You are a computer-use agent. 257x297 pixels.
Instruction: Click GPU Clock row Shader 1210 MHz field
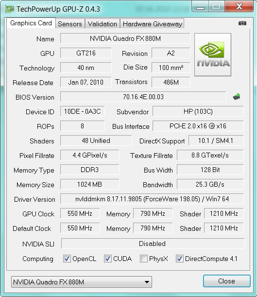223,213
